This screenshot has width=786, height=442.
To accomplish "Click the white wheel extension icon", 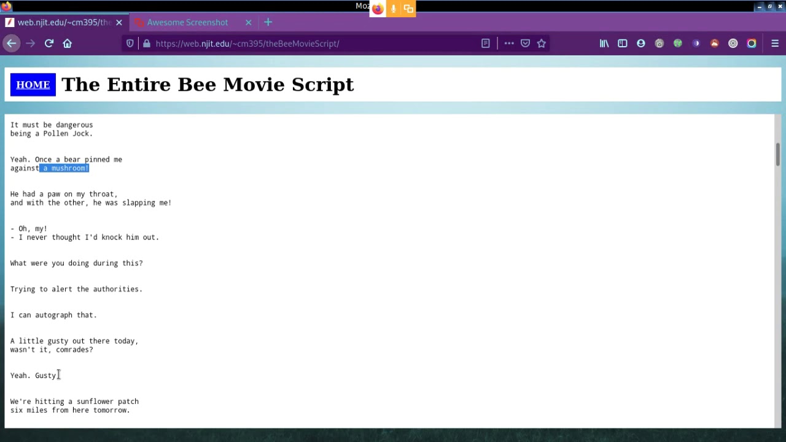I will tap(733, 44).
